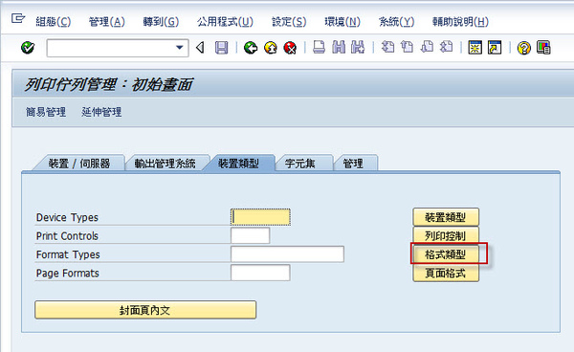This screenshot has height=352, width=574.
Task: Click the 頁面格式 button
Action: [x=446, y=273]
